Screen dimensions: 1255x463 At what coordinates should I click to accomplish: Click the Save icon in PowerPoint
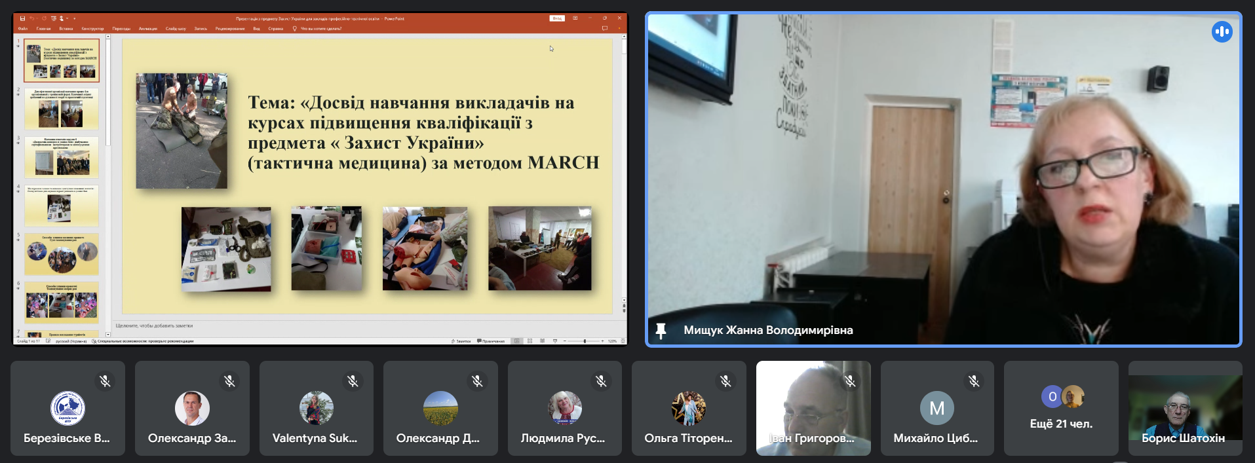tap(22, 18)
